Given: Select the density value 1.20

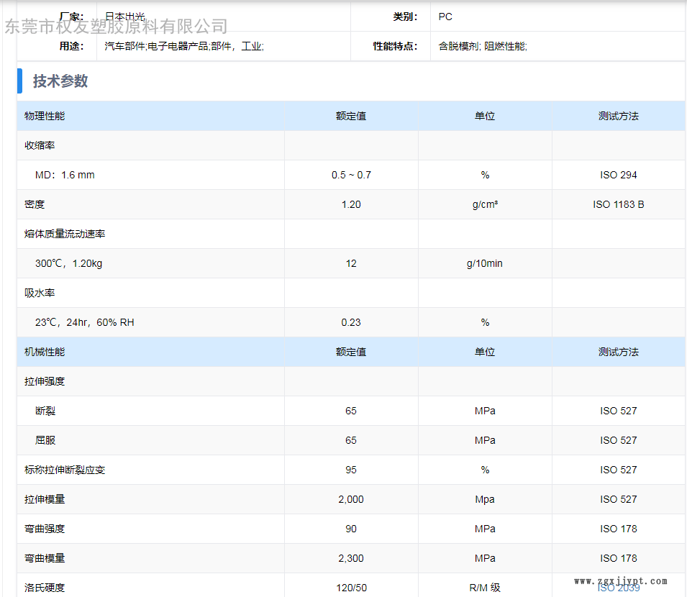Looking at the screenshot, I should point(351,204).
